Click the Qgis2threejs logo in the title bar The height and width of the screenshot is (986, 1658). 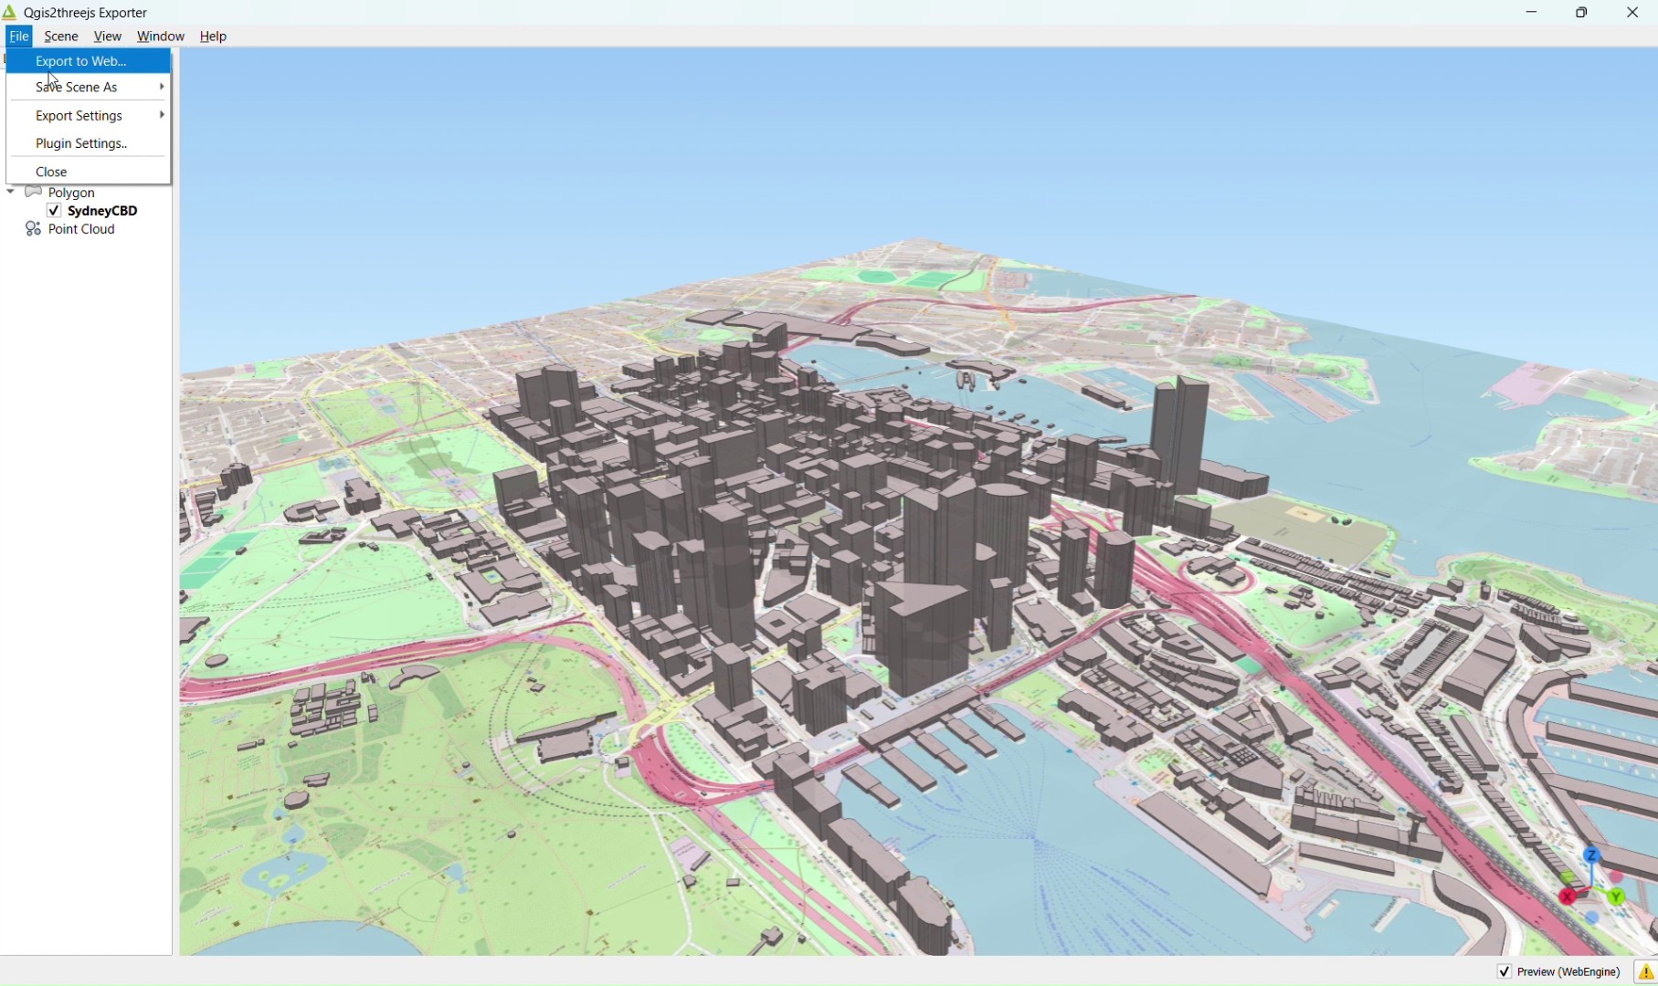(x=10, y=12)
